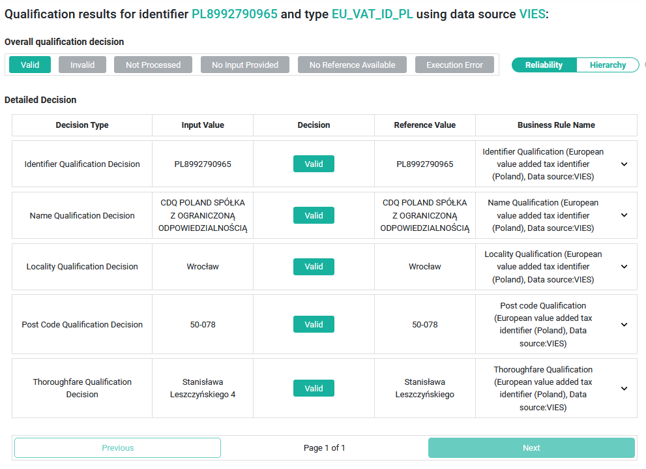The width and height of the screenshot is (646, 469).
Task: Select the No Input Provided filter
Action: (245, 65)
